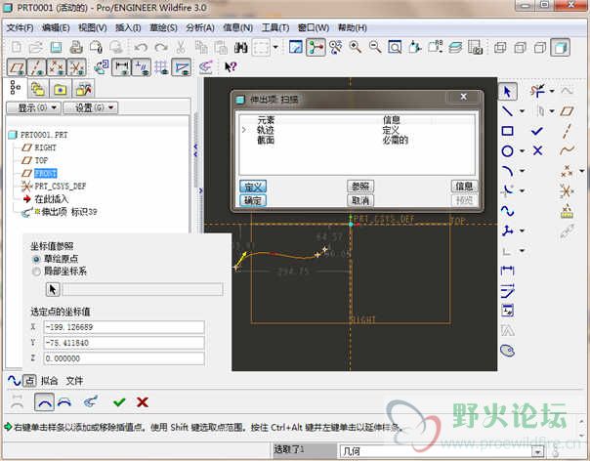Click the Refit view icon

[395, 48]
